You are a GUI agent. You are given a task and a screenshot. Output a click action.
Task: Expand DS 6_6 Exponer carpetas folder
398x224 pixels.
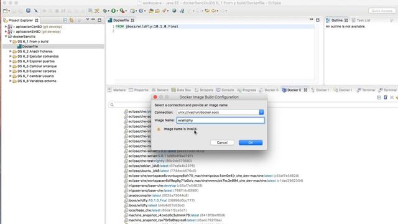[11, 71]
